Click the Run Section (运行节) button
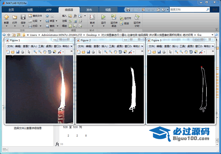Screen dimensions: 221x154 (x=125, y=18)
